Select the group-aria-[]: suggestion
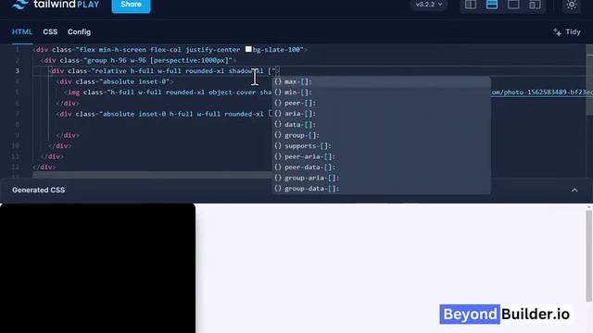The image size is (593, 333). (x=381, y=178)
